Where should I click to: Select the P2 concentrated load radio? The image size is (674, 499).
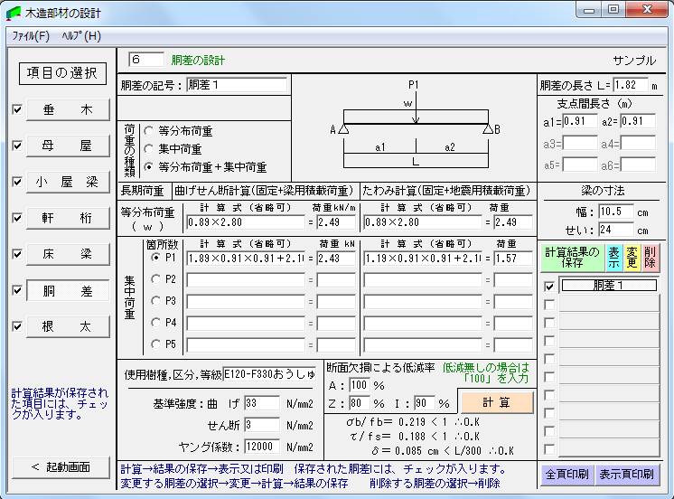click(x=156, y=280)
